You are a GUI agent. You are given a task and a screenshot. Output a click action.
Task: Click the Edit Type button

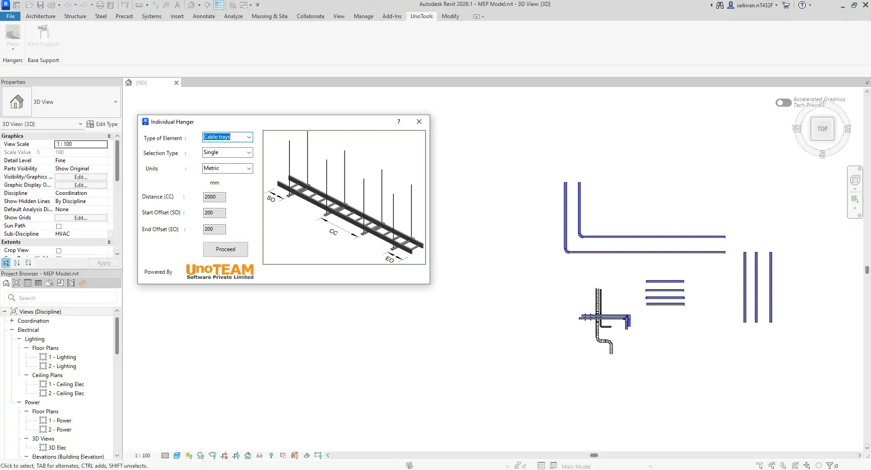(x=103, y=124)
